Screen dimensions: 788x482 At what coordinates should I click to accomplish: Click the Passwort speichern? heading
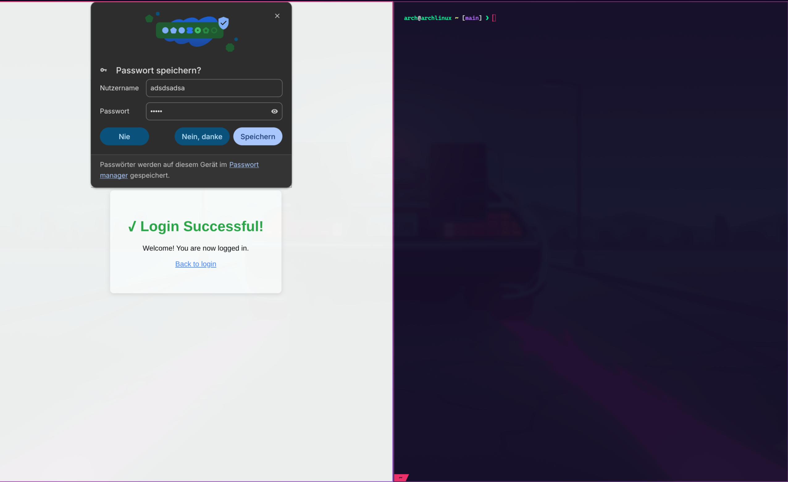[x=158, y=70]
